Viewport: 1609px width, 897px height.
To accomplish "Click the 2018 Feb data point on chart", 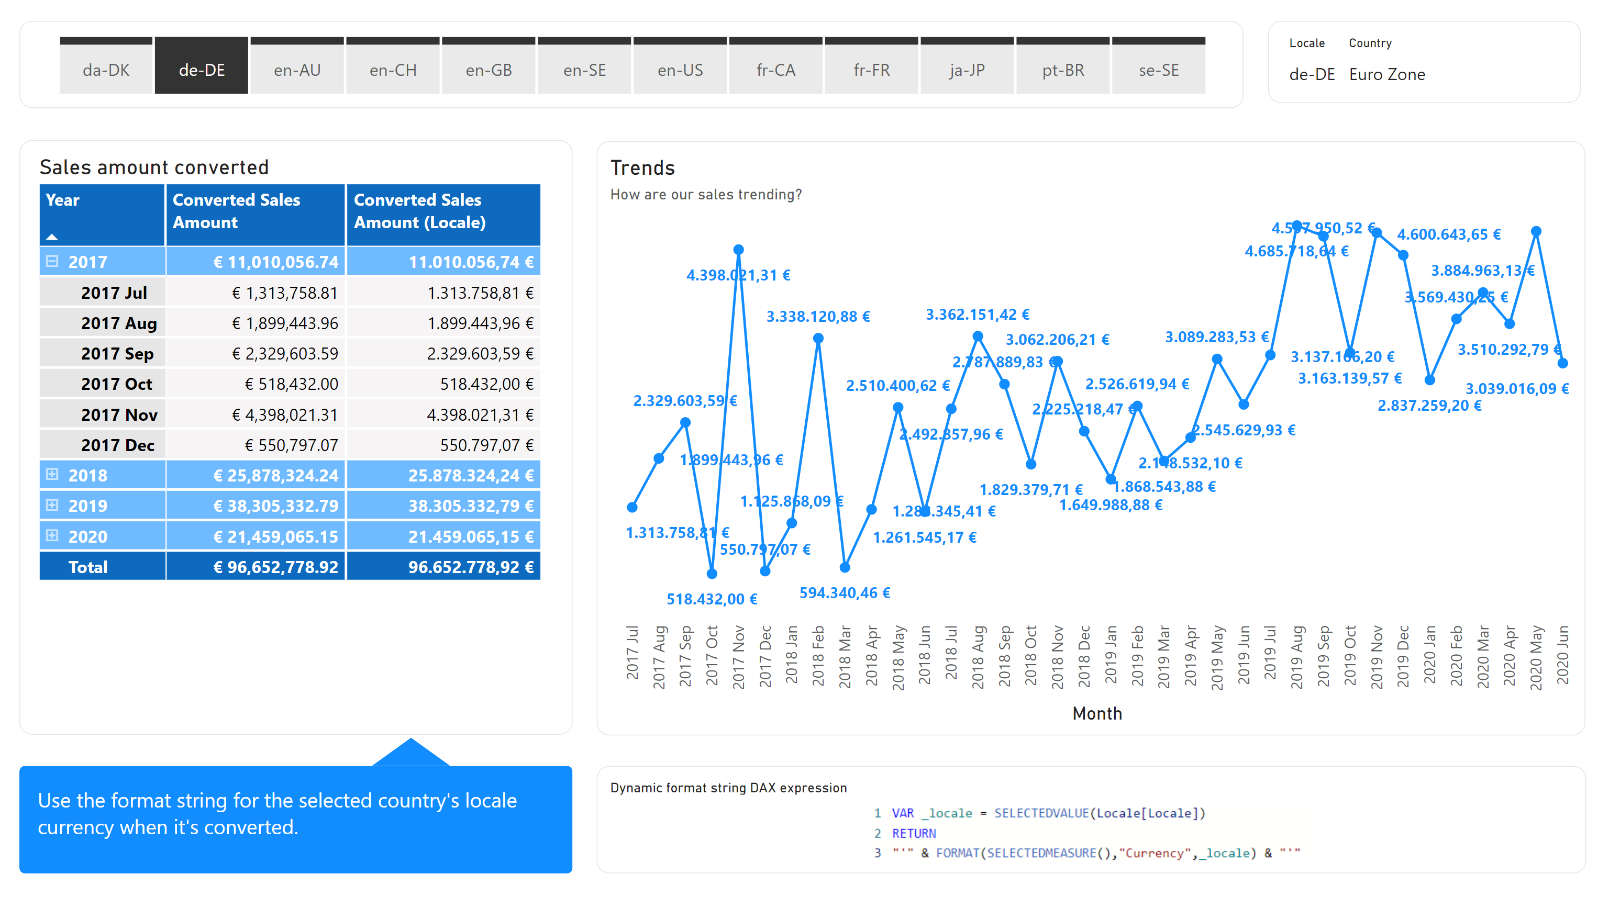I will pos(818,338).
